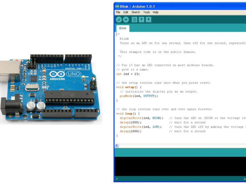Click 'pinMode(led, OUTPUT);' line
246x184 pixels.
139,96
